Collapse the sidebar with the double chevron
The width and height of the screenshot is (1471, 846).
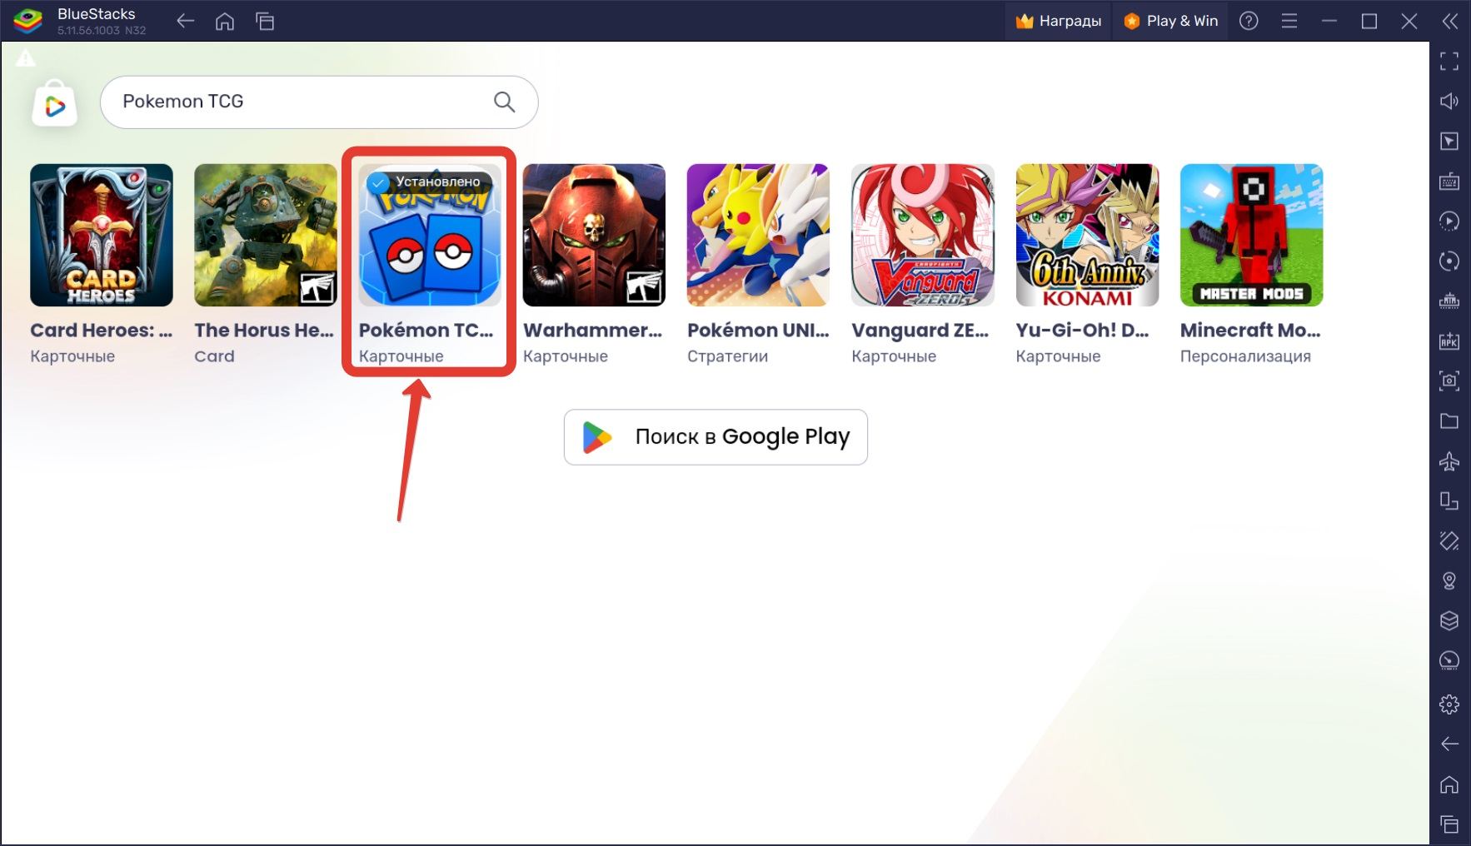coord(1450,21)
